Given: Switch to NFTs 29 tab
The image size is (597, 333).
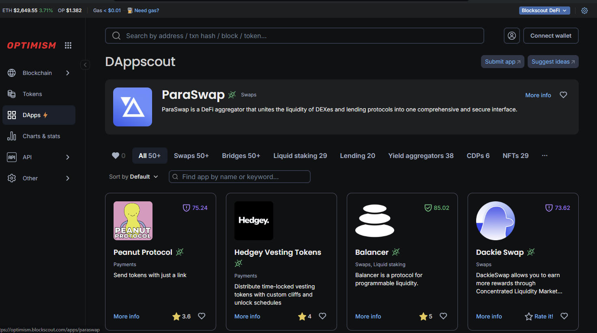Looking at the screenshot, I should point(515,156).
